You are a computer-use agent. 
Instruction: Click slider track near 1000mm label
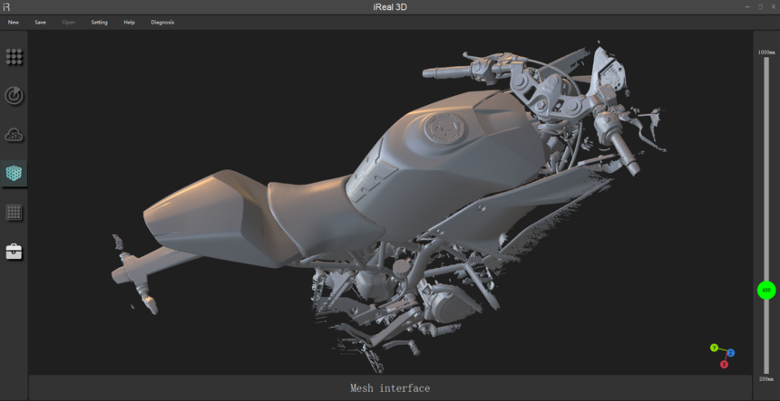pyautogui.click(x=766, y=62)
